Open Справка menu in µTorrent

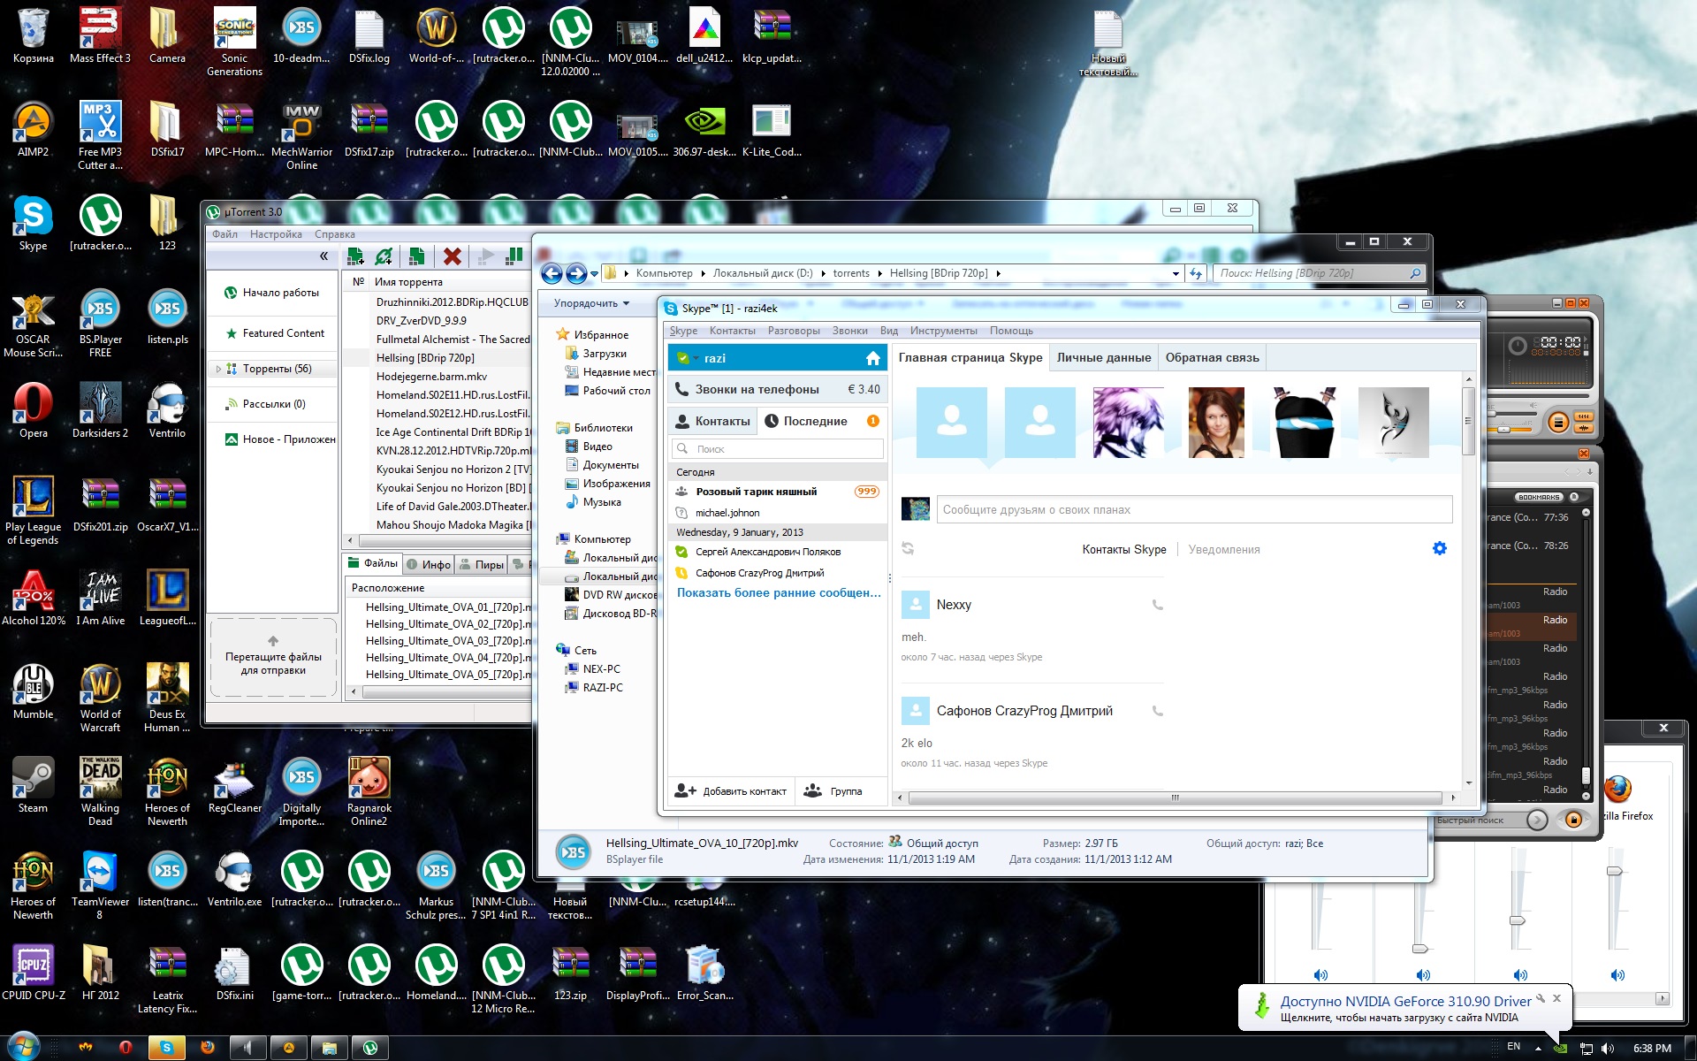pyautogui.click(x=334, y=234)
